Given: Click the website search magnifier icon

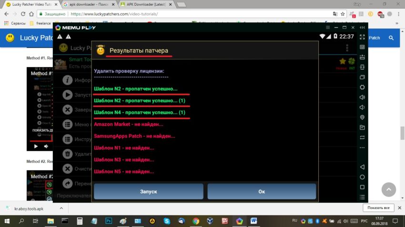Looking at the screenshot, I should click(391, 38).
